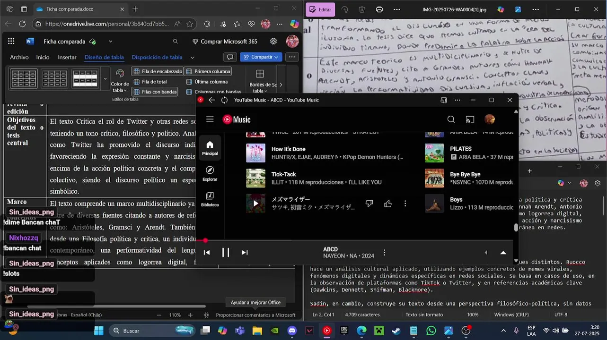Toggle Columnas con bandas option in Word
The height and width of the screenshot is (340, 607).
[x=213, y=92]
